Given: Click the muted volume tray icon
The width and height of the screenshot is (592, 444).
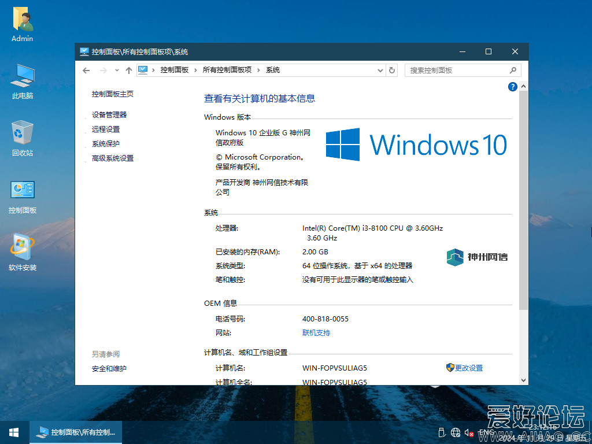Looking at the screenshot, I should click(x=469, y=432).
